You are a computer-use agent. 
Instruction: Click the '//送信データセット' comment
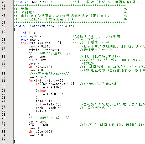96,50
